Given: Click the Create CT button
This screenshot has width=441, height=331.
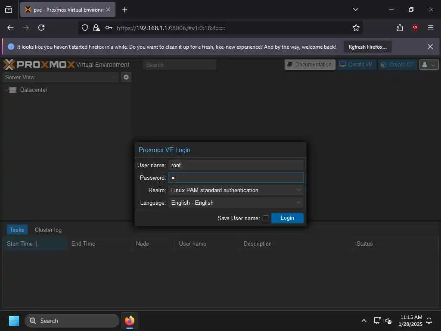Looking at the screenshot, I should coord(397,65).
